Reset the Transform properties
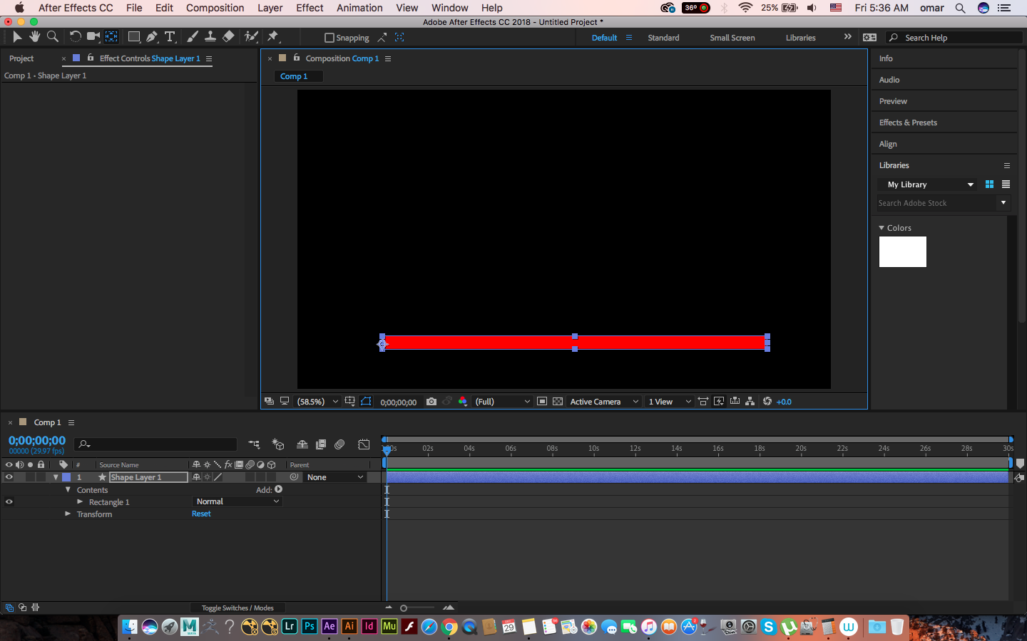The width and height of the screenshot is (1027, 641). (201, 514)
